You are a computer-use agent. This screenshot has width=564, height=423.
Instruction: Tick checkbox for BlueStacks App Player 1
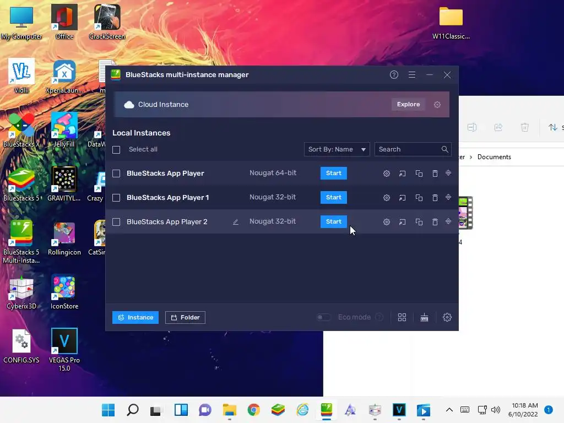(x=116, y=198)
